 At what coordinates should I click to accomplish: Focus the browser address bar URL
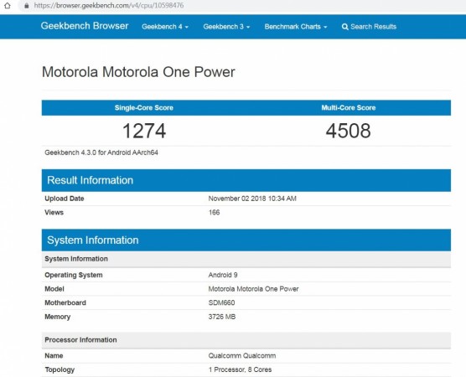pyautogui.click(x=109, y=5)
